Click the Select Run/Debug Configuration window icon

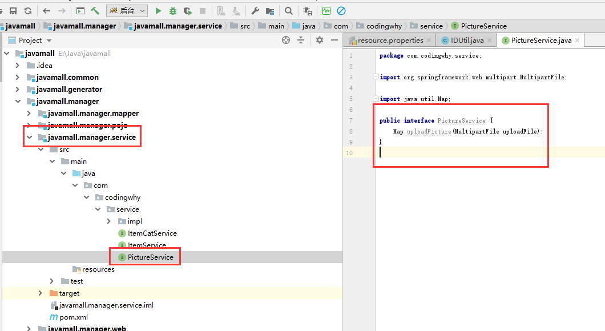tap(80, 11)
